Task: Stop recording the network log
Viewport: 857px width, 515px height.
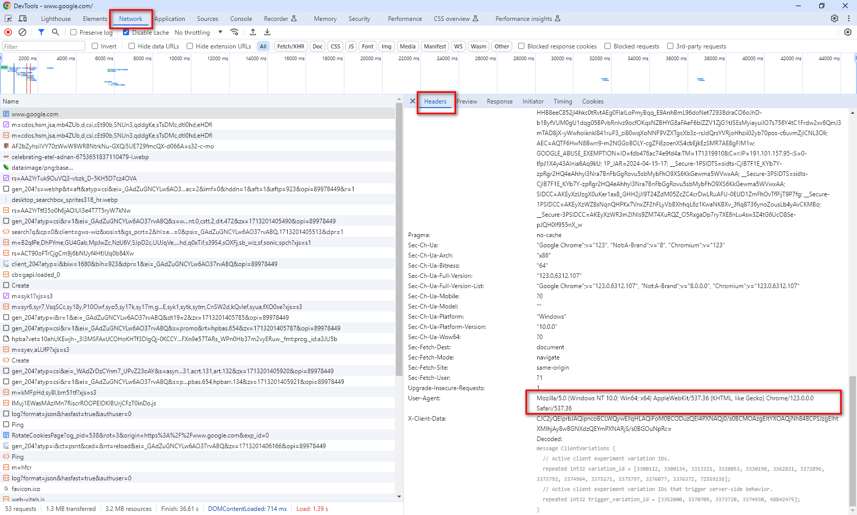Action: 8,32
